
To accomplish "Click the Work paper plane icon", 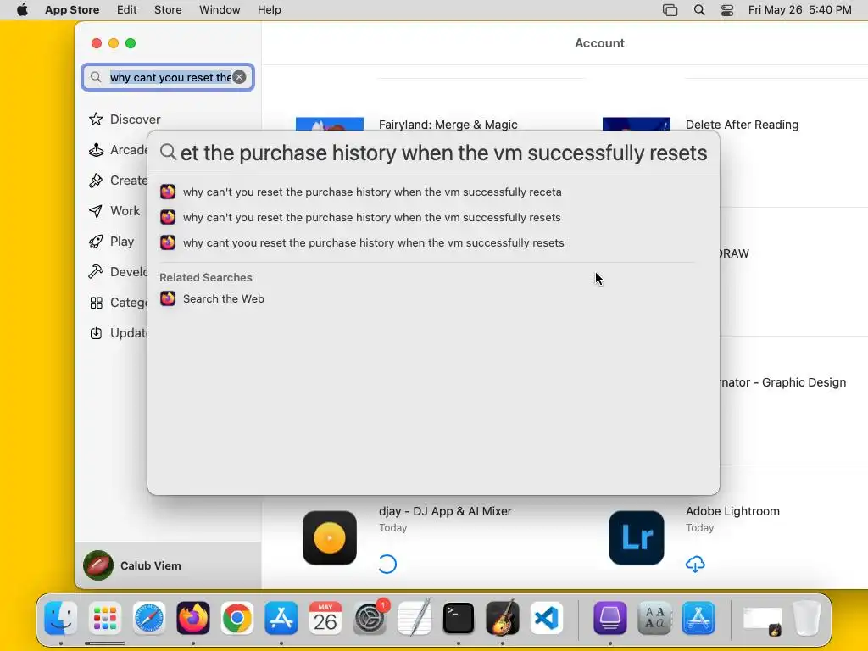I will (x=96, y=211).
